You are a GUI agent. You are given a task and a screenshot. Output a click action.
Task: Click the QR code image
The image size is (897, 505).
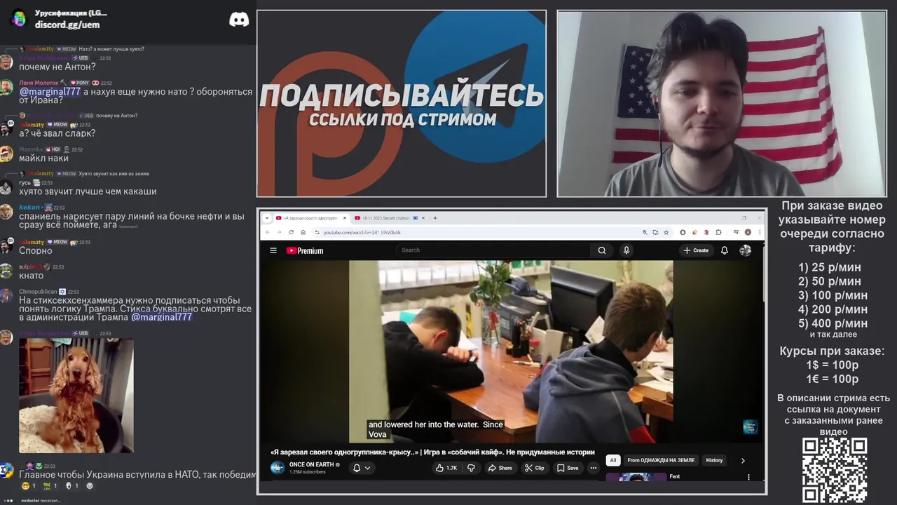coord(834,470)
